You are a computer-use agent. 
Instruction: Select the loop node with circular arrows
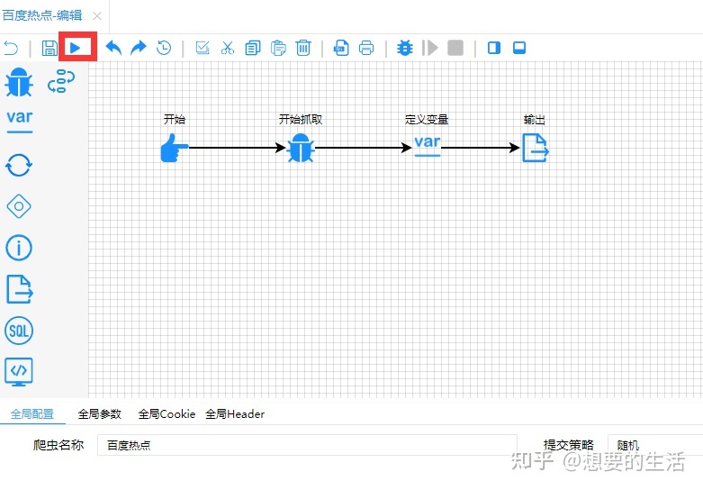click(19, 165)
